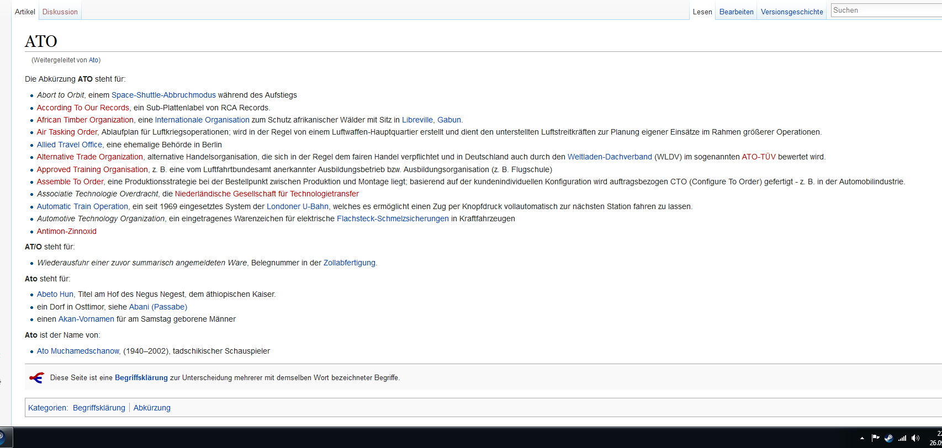Screen dimensions: 942x448
Task: Open the Begriffsklärung category link
Action: [99, 408]
